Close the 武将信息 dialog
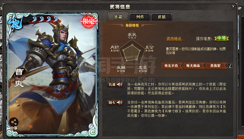Viewport: 244px width, 139px height. point(233,7)
